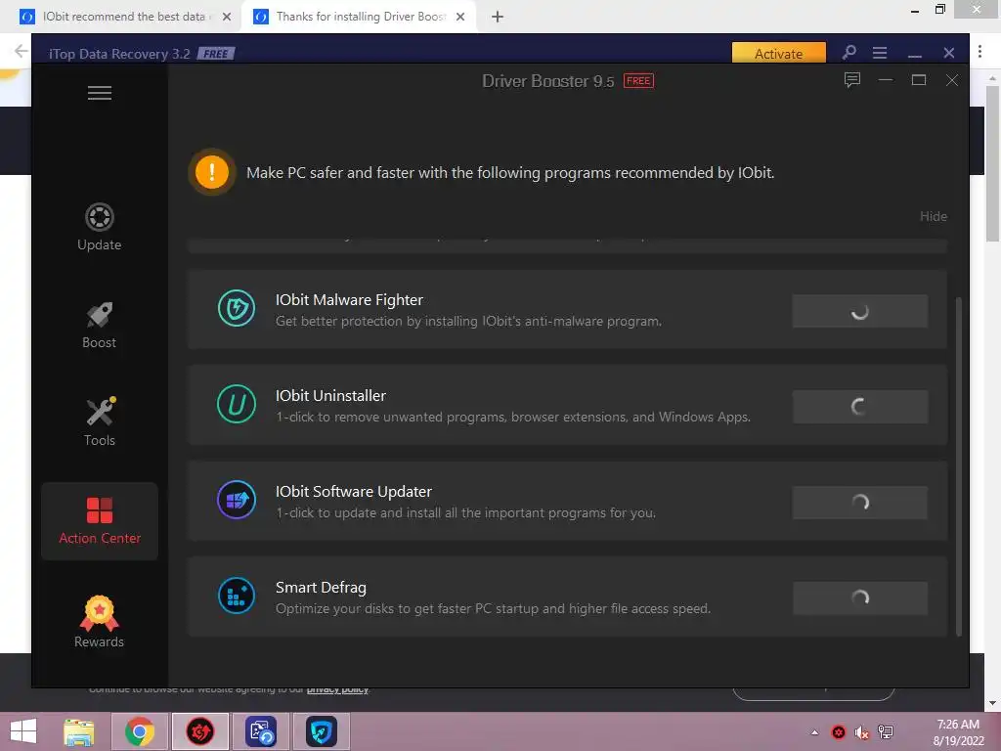This screenshot has width=1001, height=751.
Task: Open the Tools section
Action: (x=100, y=422)
